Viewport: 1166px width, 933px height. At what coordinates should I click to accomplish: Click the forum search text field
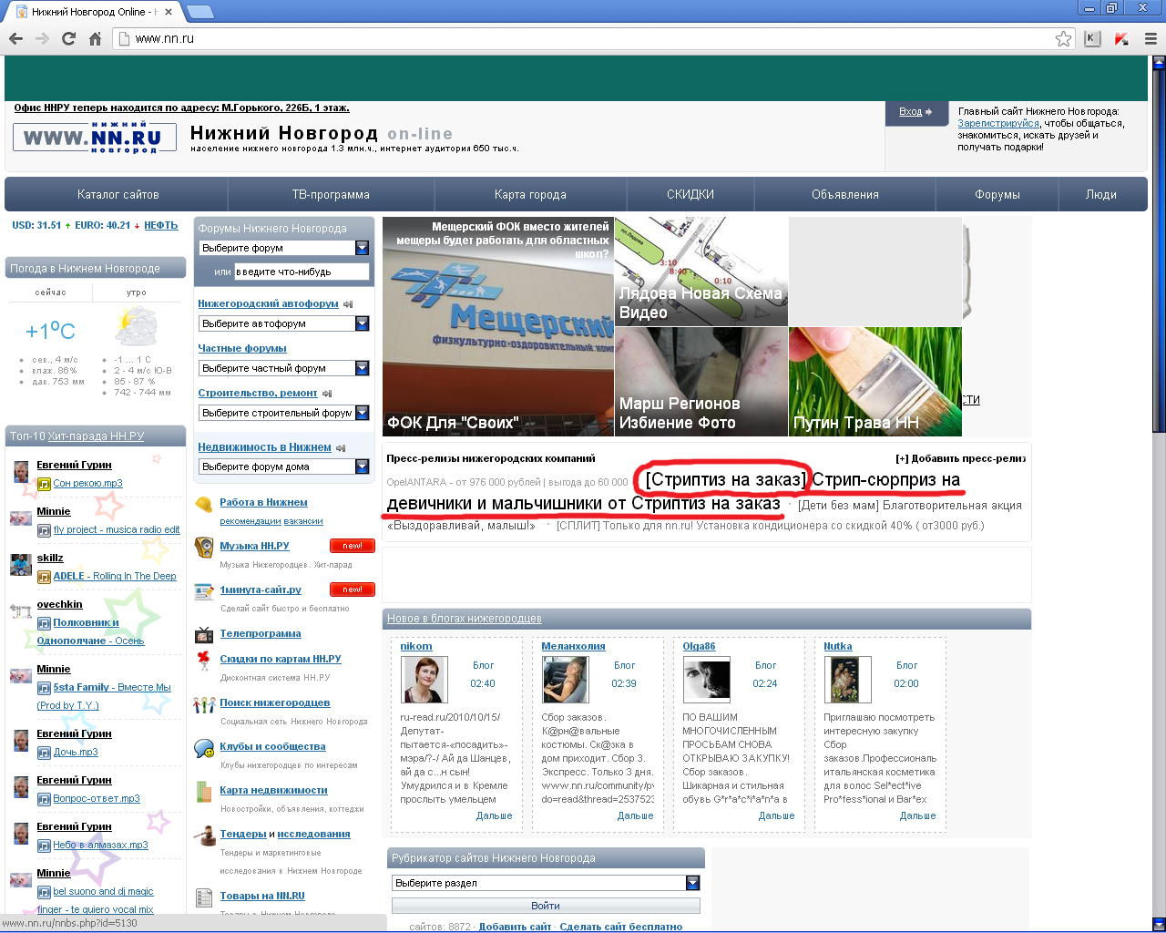(302, 272)
